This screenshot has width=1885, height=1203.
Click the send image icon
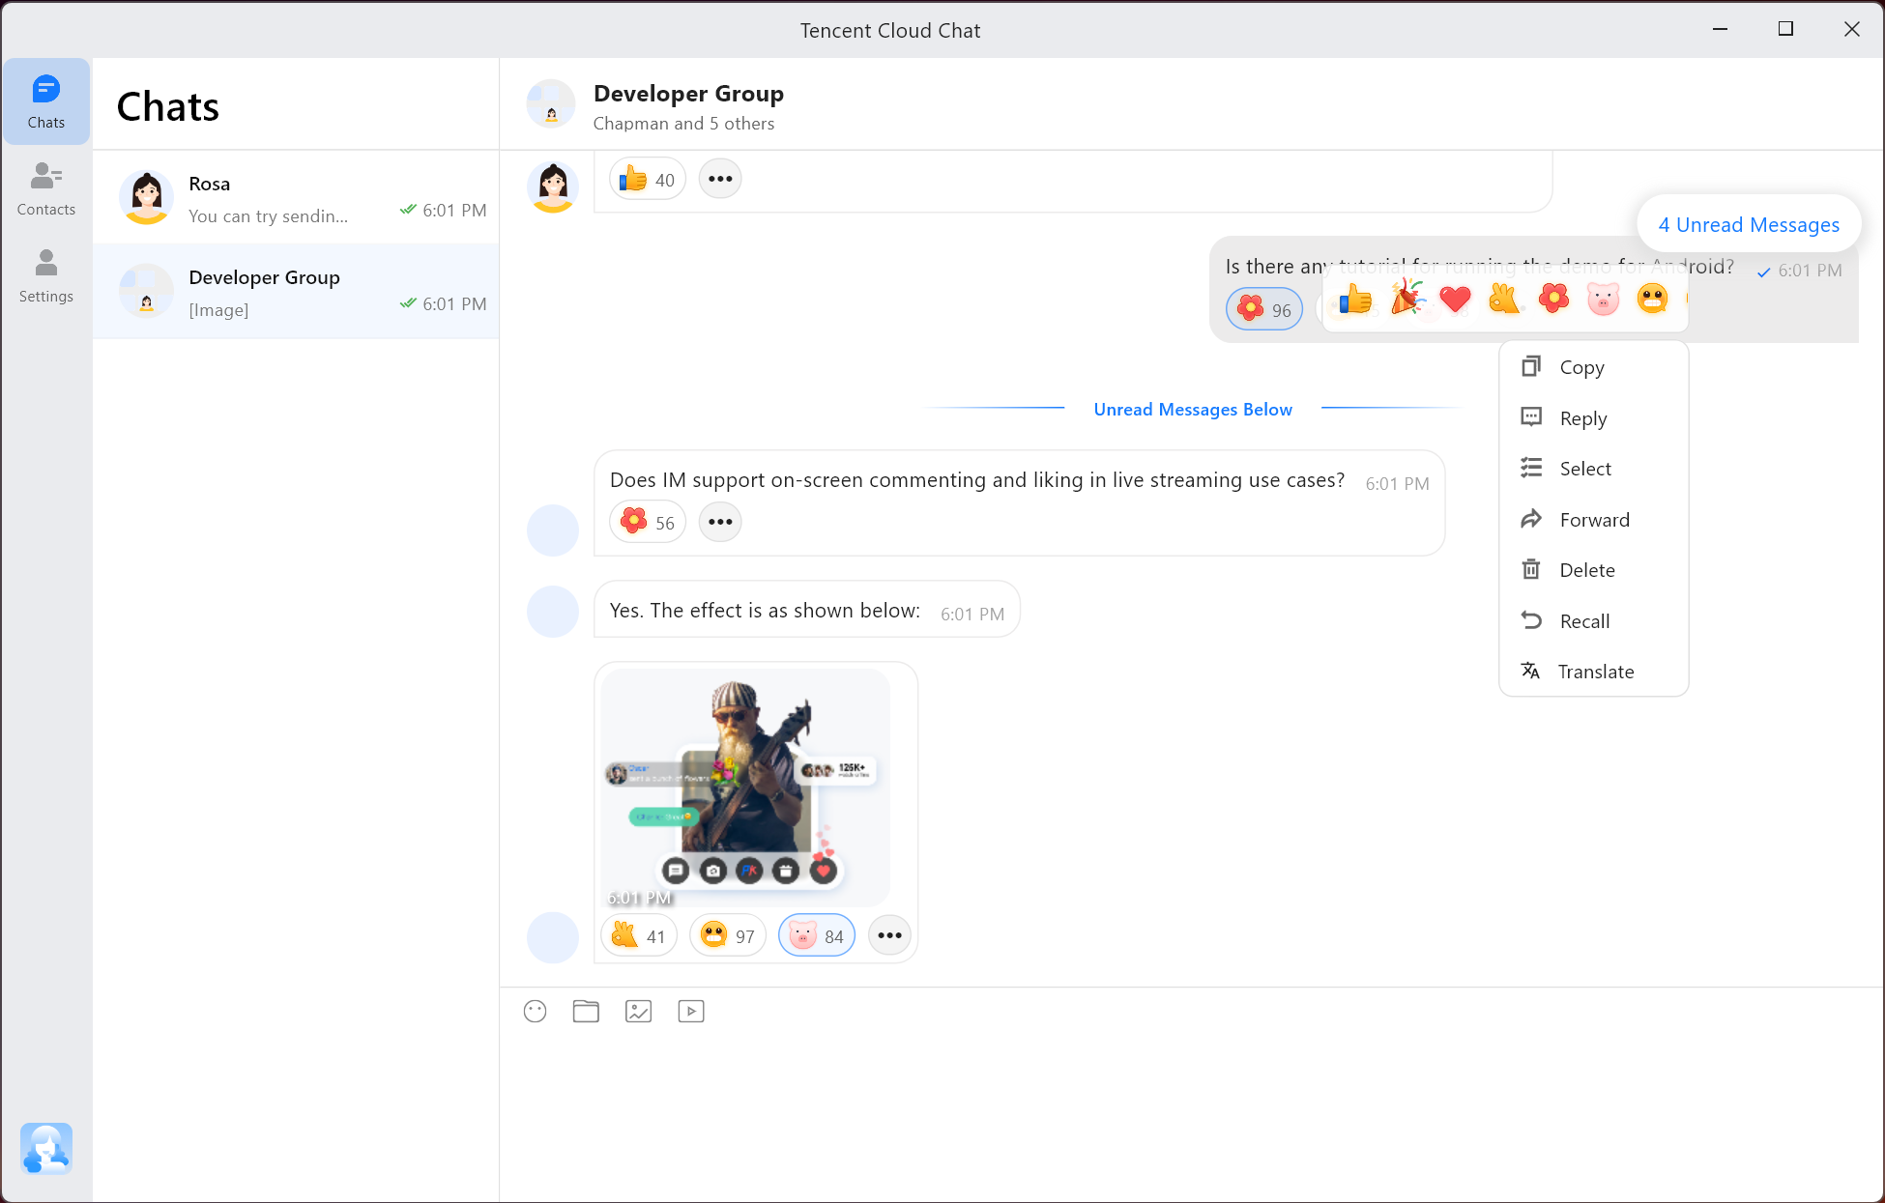[x=638, y=1011]
